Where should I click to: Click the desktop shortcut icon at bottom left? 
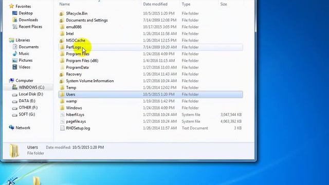[x=12, y=181]
